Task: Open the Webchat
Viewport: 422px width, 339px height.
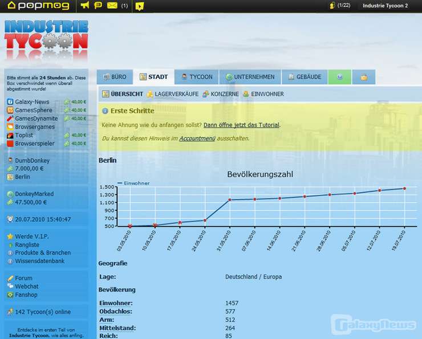Action: [27, 287]
